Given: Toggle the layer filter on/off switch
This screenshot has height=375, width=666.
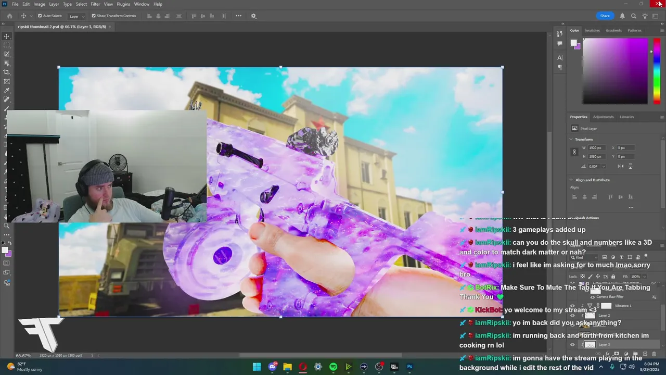Looking at the screenshot, I should click(x=646, y=257).
